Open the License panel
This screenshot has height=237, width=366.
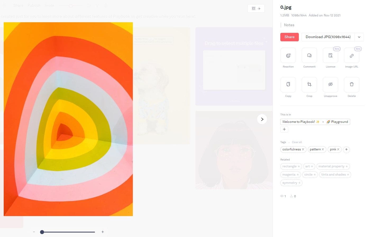coord(330,56)
